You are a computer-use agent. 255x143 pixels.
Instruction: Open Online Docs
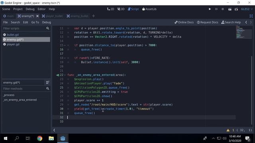pyautogui.click(x=184, y=22)
